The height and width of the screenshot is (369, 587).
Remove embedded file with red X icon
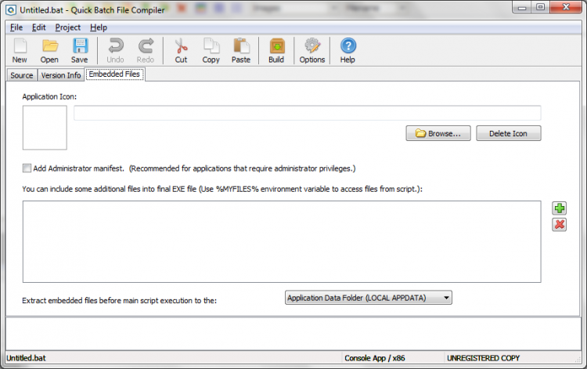click(560, 225)
